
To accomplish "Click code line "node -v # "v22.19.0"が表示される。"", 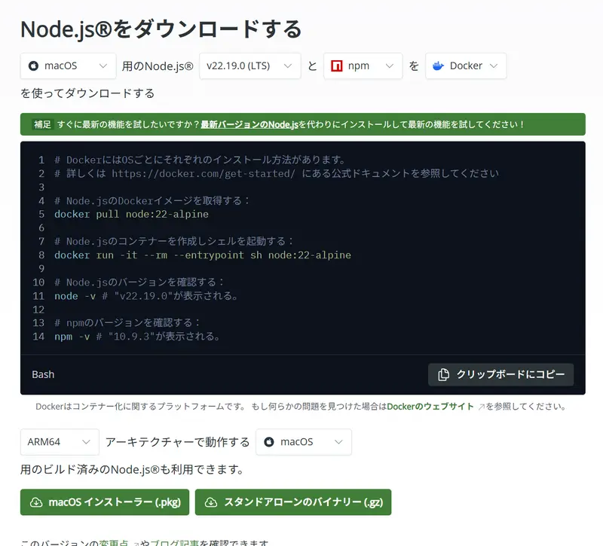I will [x=146, y=296].
